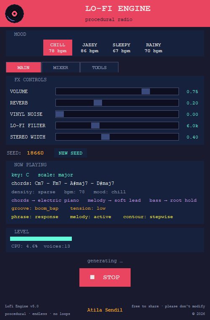Select the SLEEPY 67 bpm mood

(x=121, y=48)
